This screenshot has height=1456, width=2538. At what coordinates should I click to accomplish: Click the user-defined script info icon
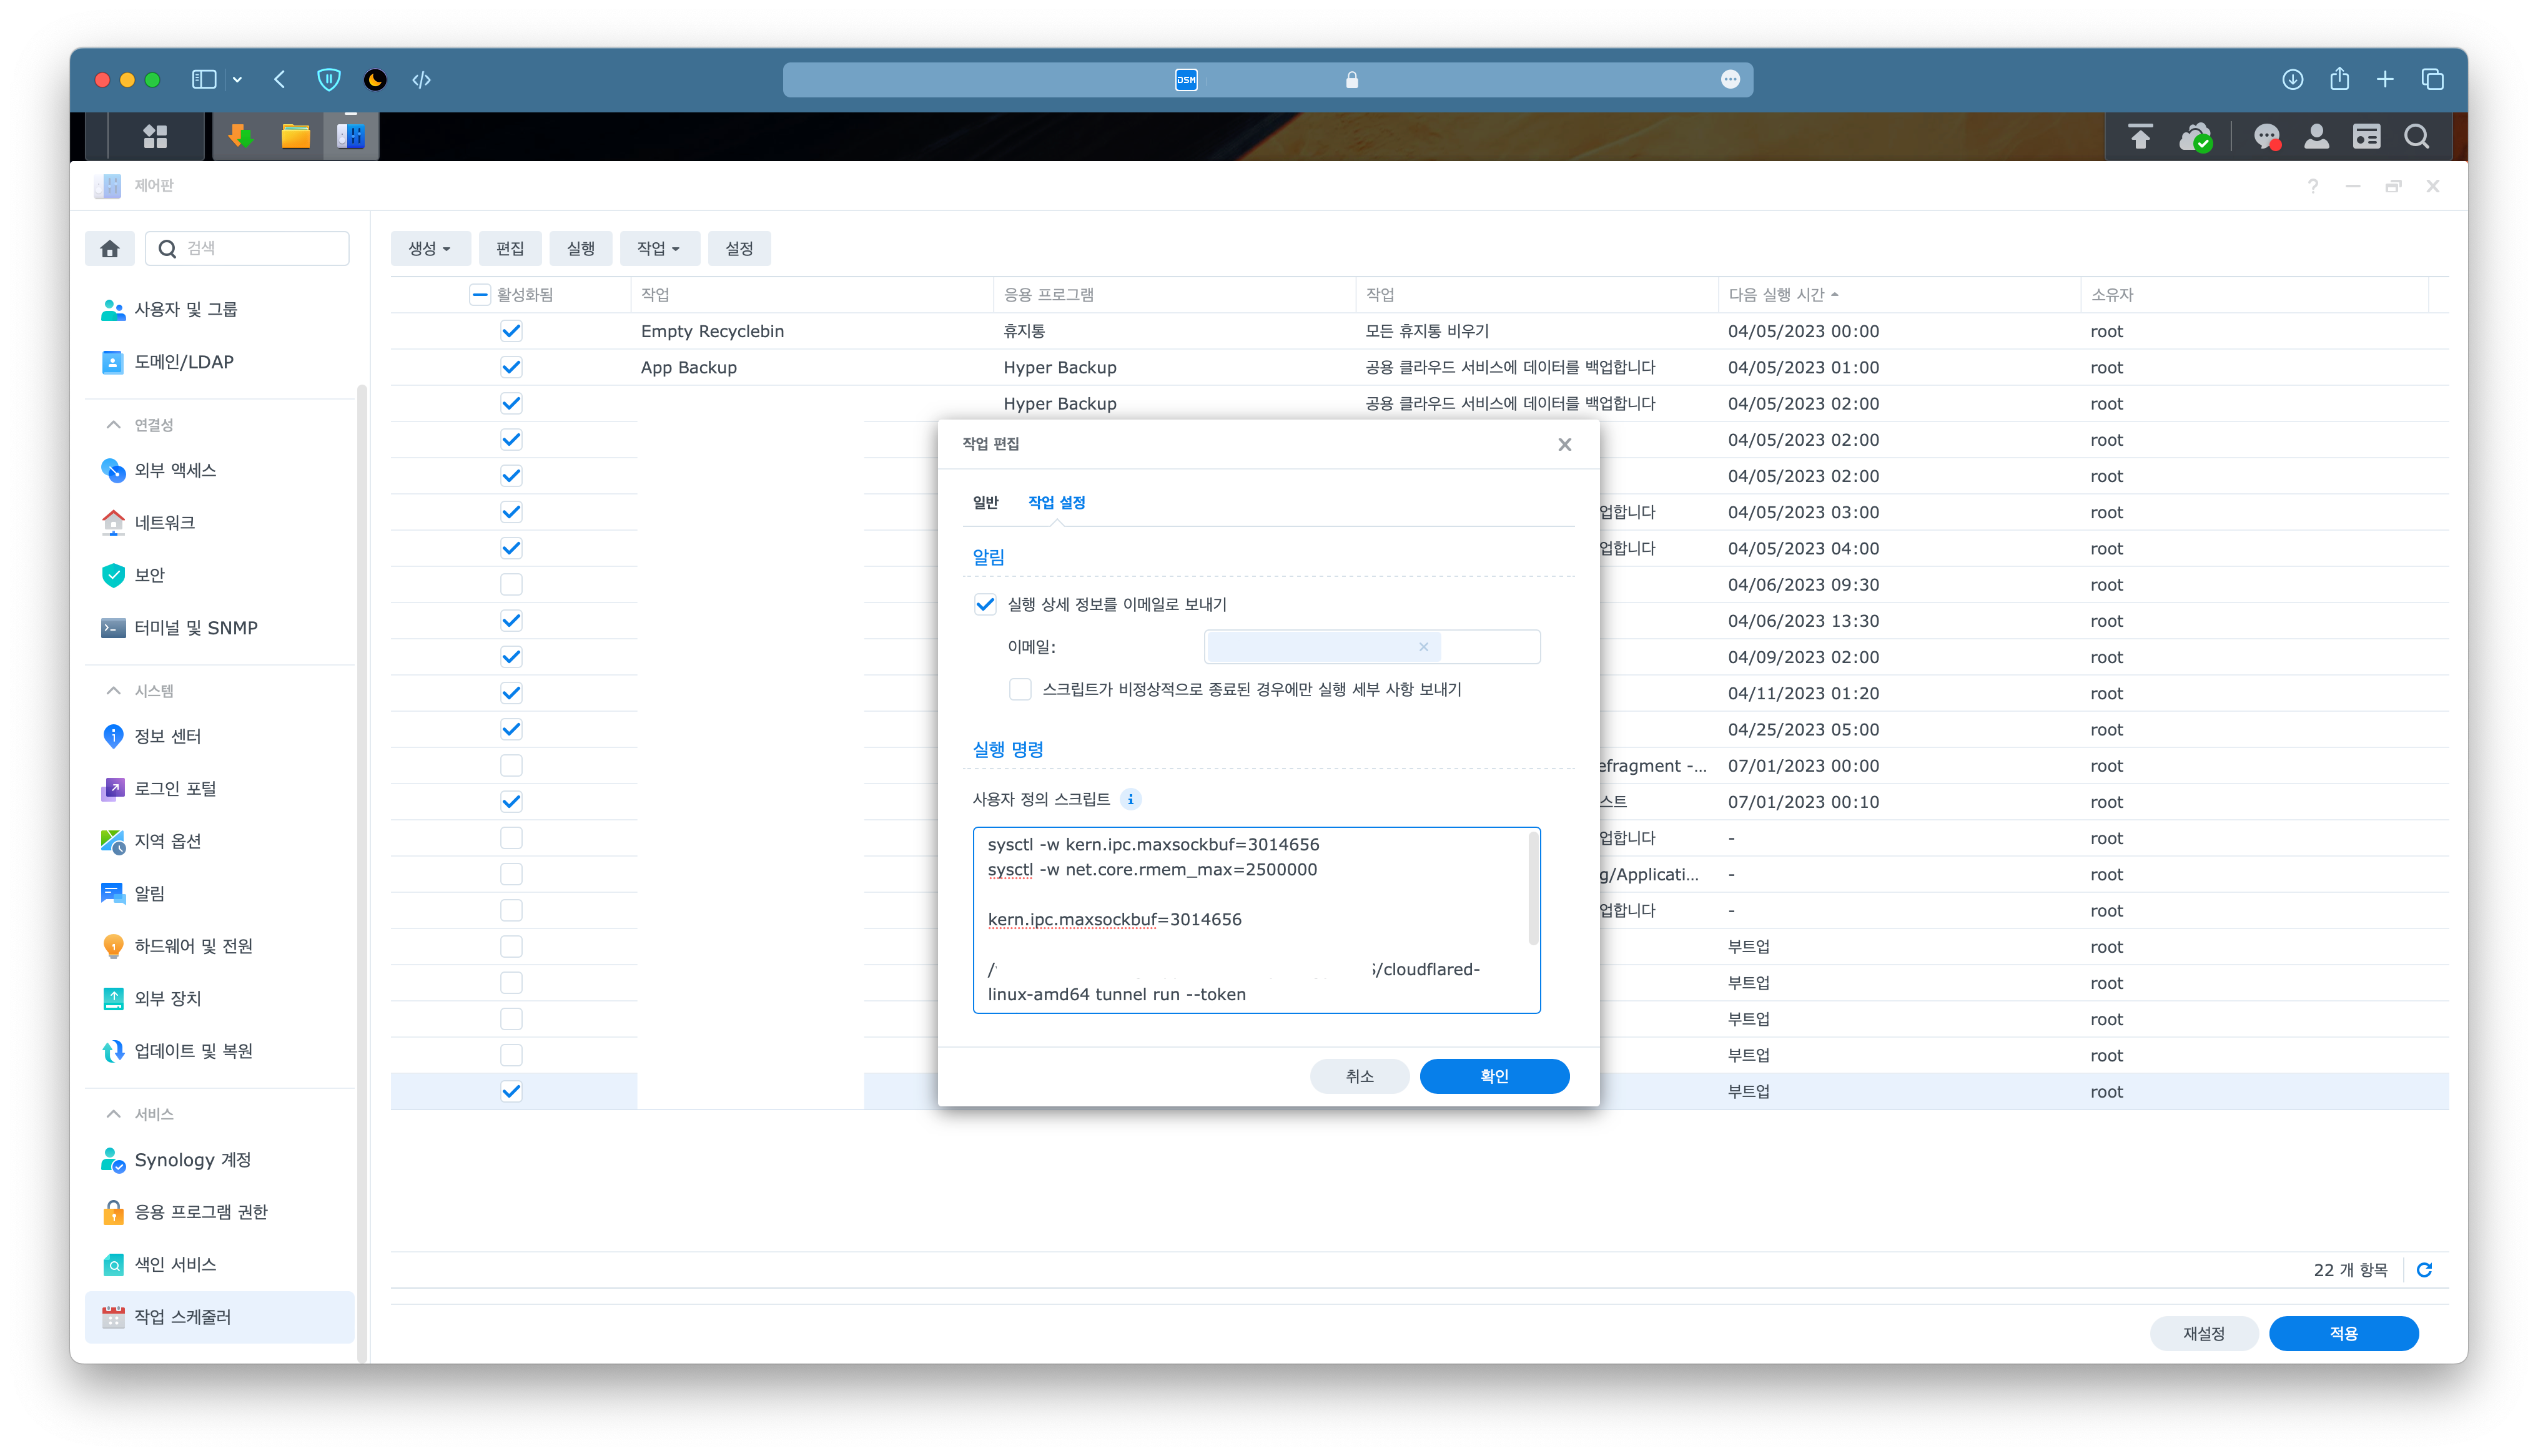[1130, 799]
